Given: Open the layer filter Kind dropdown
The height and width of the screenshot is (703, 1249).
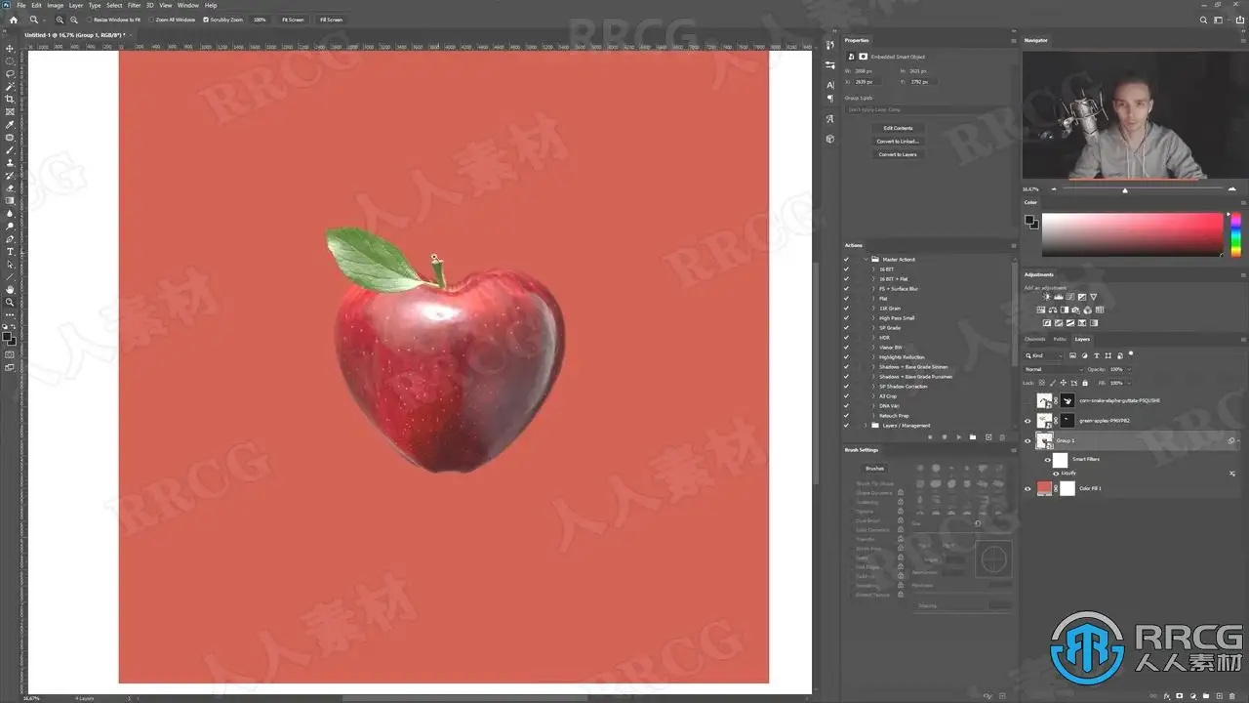Looking at the screenshot, I should coord(1044,355).
